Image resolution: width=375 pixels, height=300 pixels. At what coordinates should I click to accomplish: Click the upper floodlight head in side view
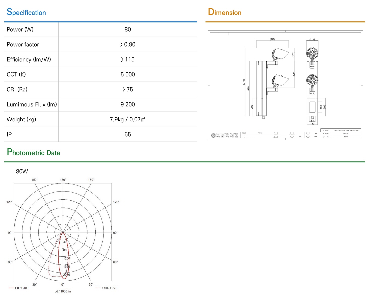tap(280, 53)
